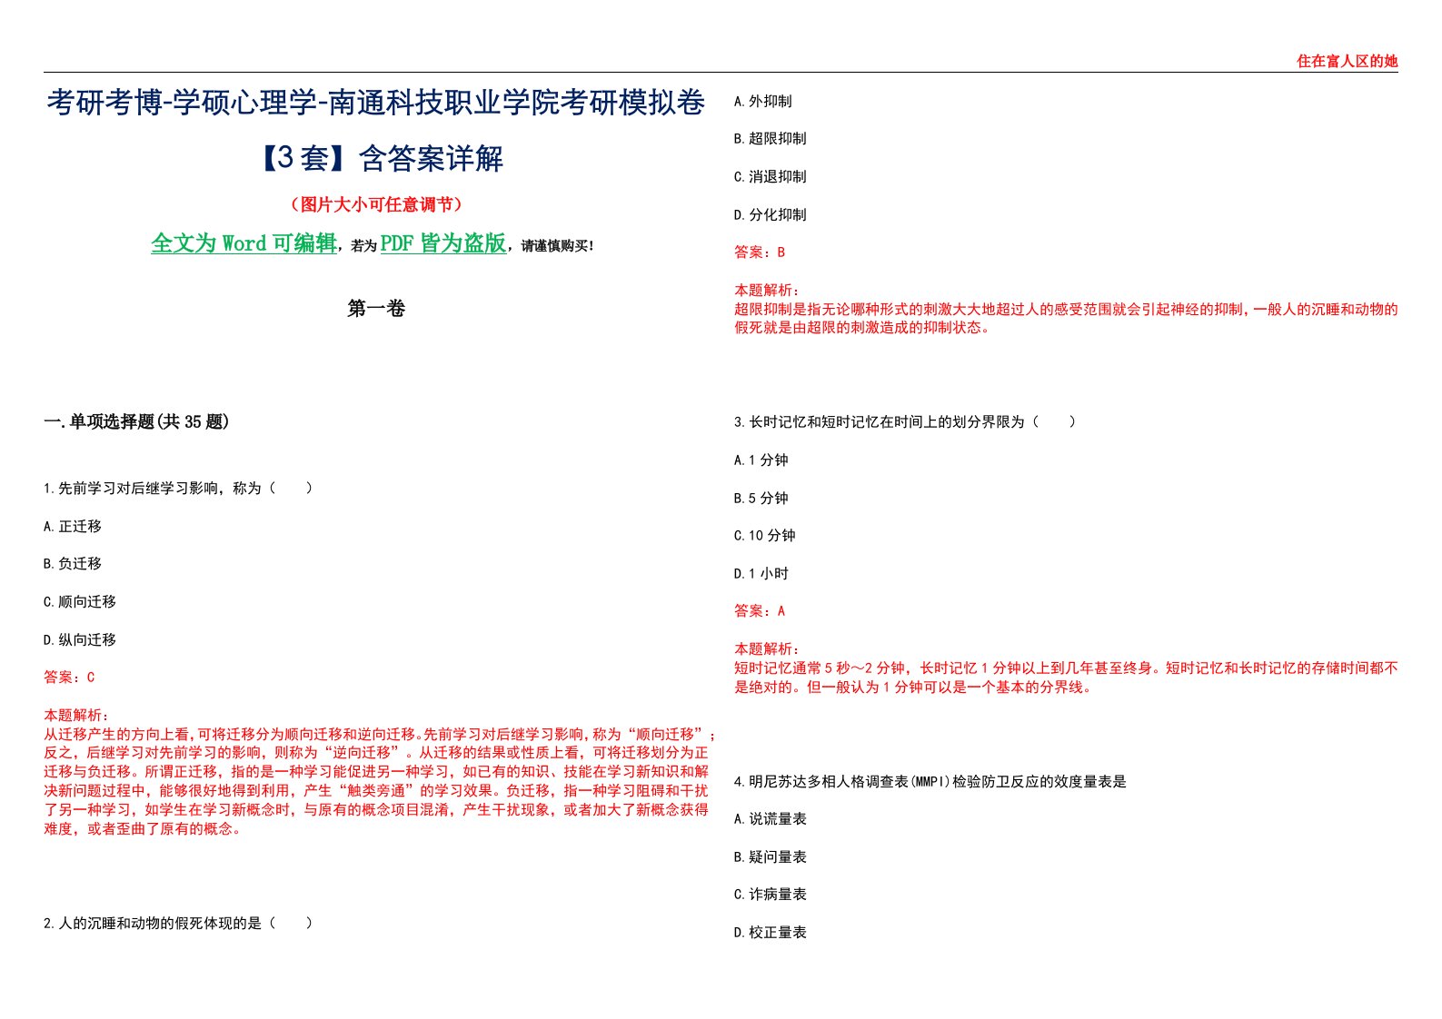Click the header text 住在富人区的她

point(1347,61)
